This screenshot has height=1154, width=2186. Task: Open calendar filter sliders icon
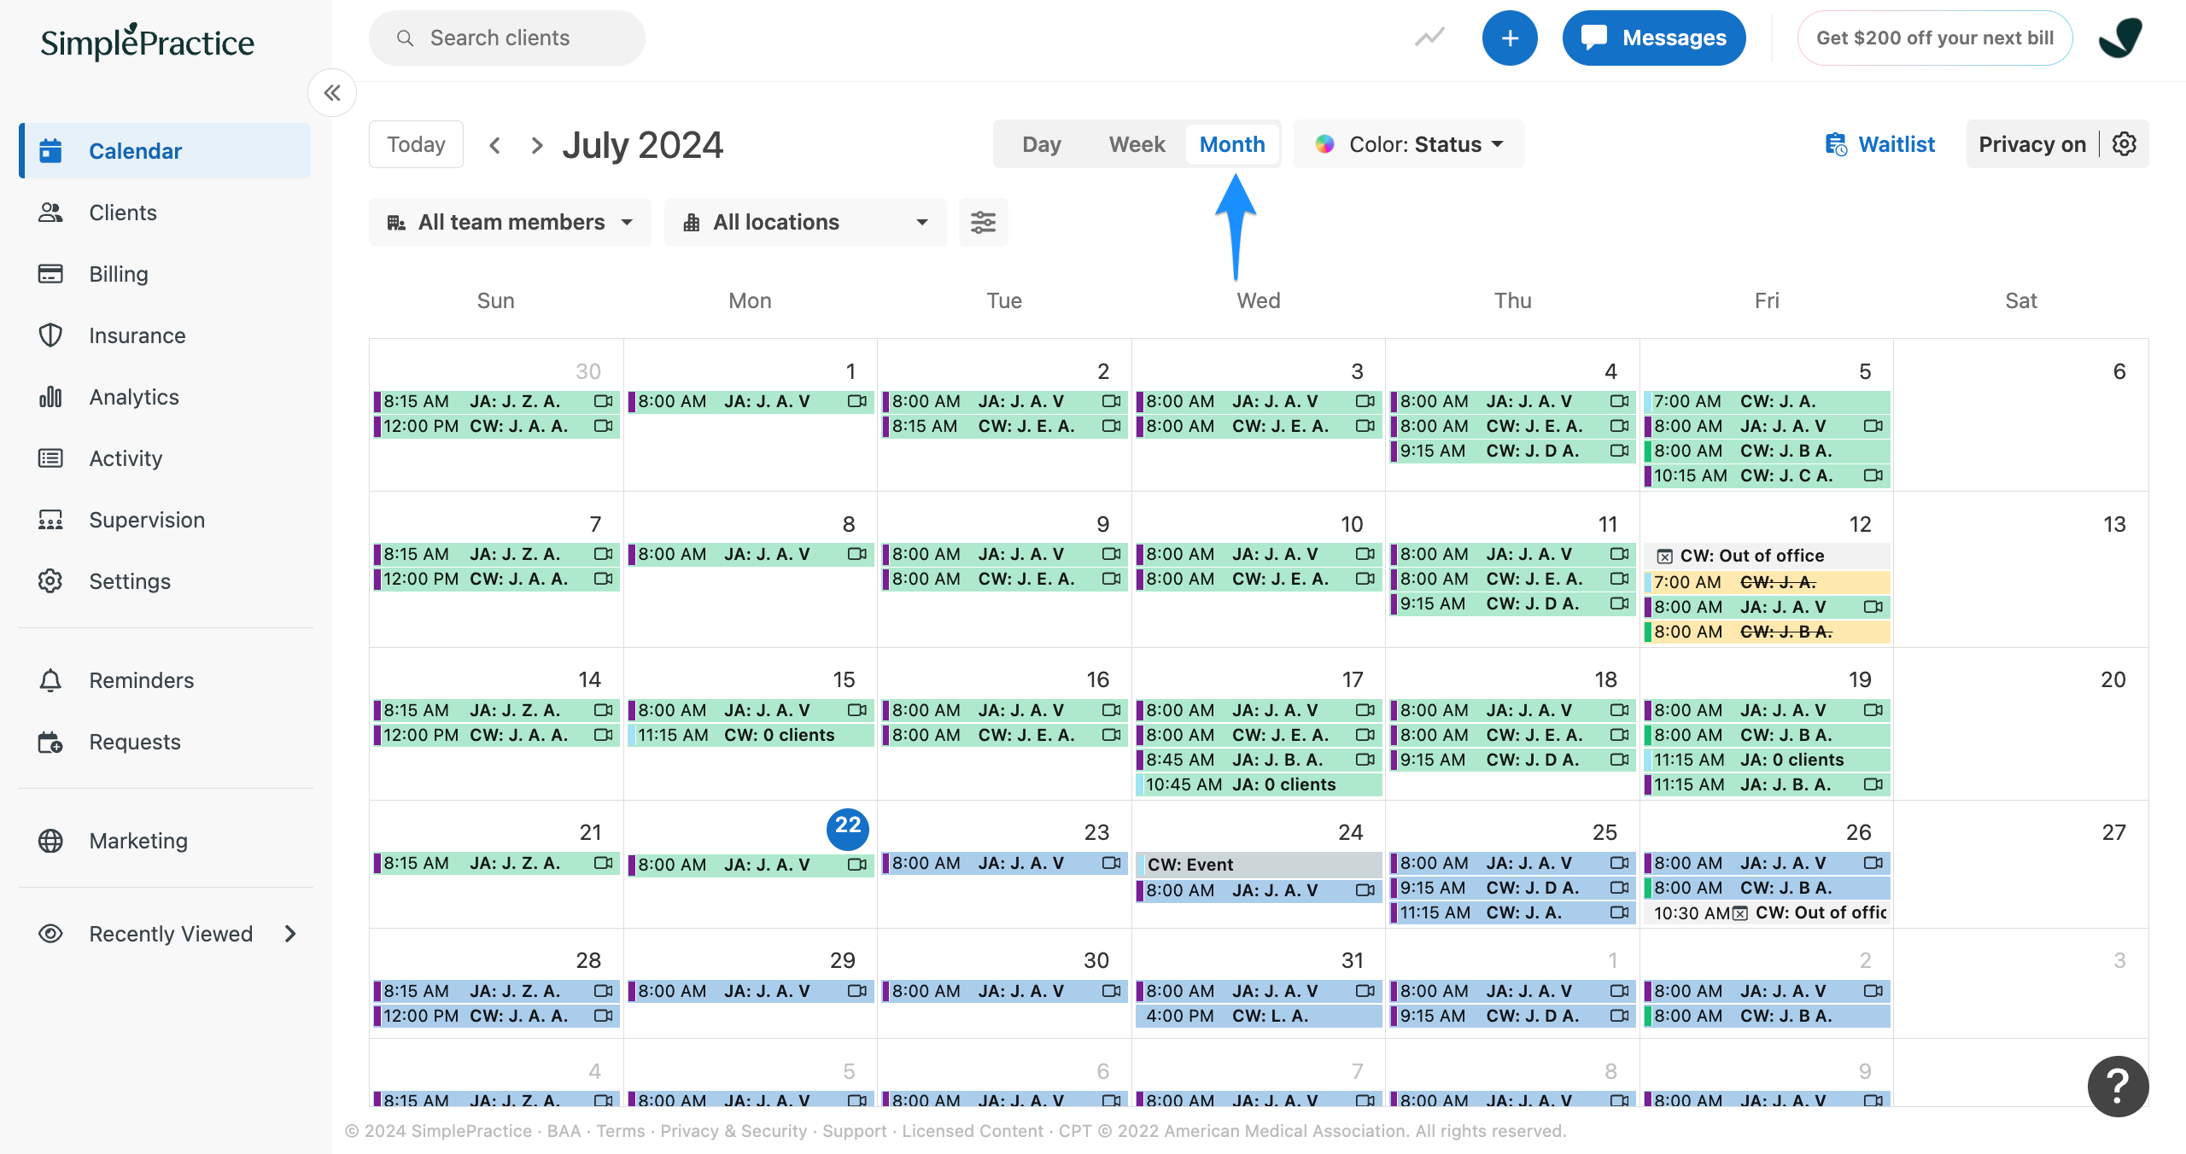[x=983, y=223]
